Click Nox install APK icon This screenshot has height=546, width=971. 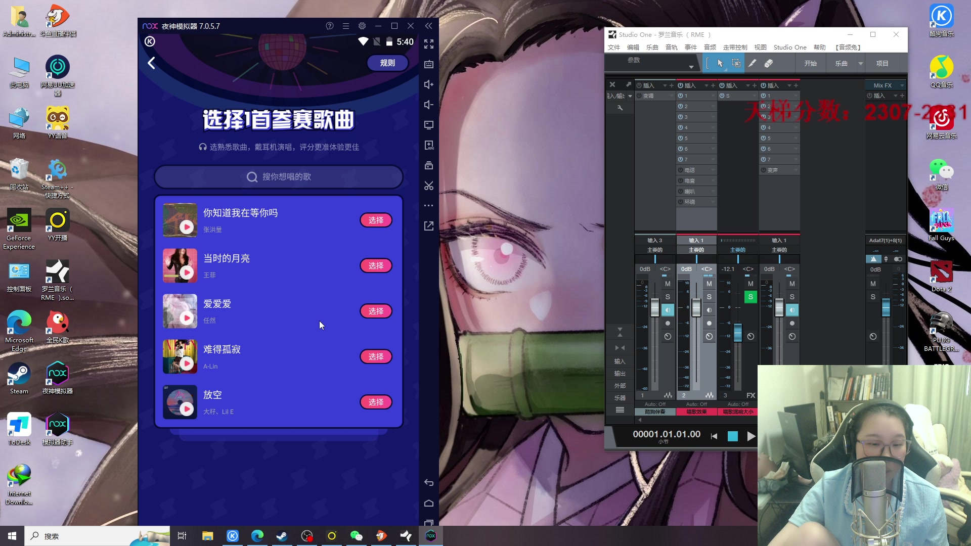429,145
